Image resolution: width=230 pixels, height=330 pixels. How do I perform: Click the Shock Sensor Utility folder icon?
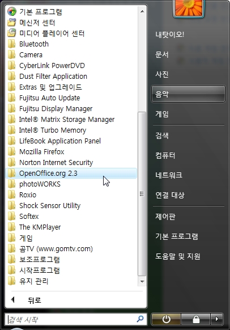pyautogui.click(x=12, y=205)
